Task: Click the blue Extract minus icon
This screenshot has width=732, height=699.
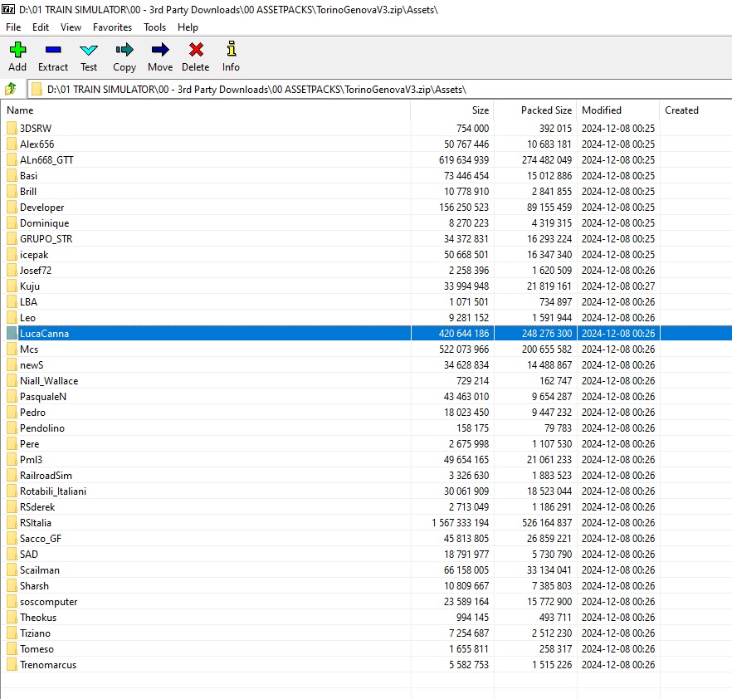Action: [53, 51]
